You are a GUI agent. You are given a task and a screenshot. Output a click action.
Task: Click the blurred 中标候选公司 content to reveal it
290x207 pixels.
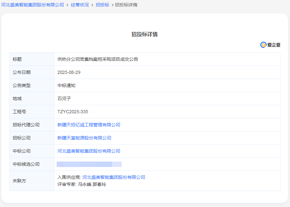point(89,164)
